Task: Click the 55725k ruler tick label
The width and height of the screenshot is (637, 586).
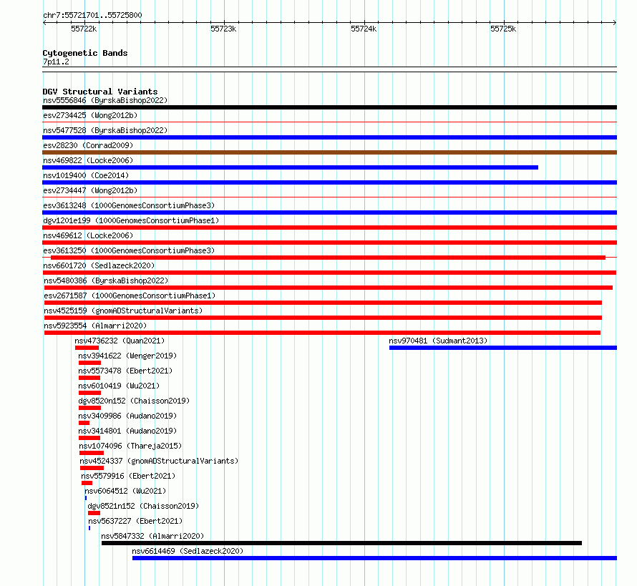Action: coord(503,29)
